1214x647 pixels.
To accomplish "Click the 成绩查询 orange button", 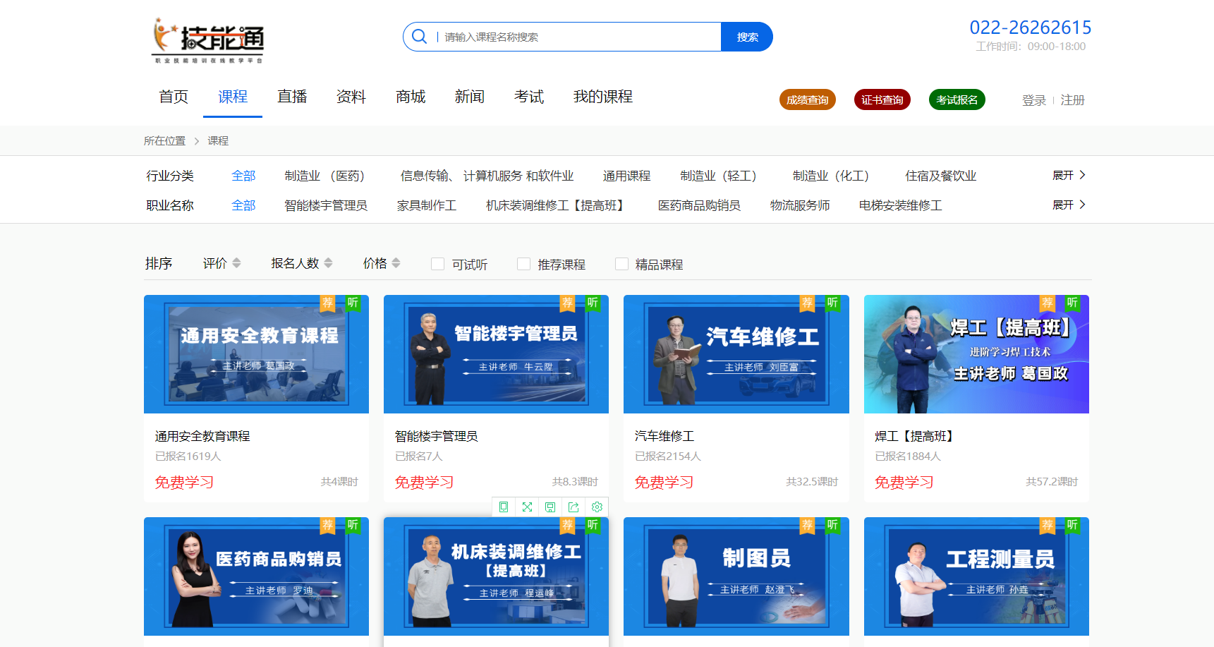I will [807, 100].
